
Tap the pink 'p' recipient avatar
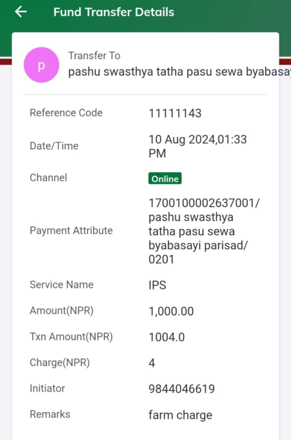pos(42,65)
